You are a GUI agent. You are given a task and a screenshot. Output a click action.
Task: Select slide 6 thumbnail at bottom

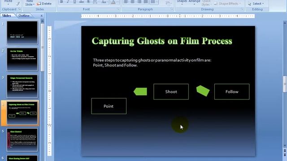(22, 158)
